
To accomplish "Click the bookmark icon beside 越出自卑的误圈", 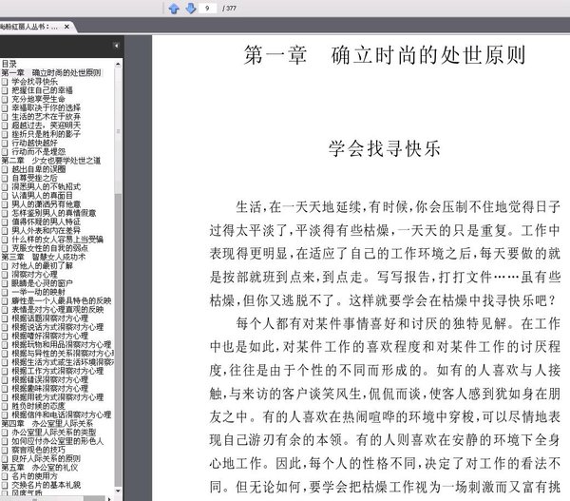I will coord(5,169).
